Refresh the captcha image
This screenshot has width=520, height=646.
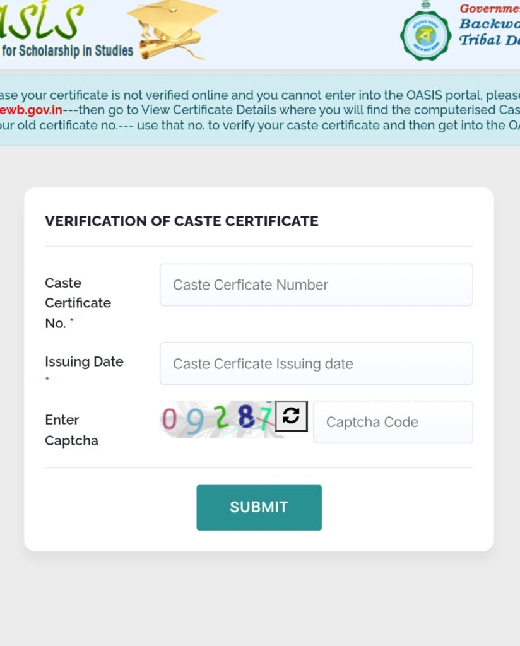point(292,416)
